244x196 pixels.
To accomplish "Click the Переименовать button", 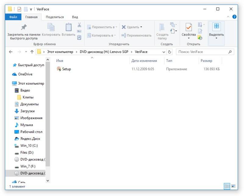I will (x=136, y=35).
